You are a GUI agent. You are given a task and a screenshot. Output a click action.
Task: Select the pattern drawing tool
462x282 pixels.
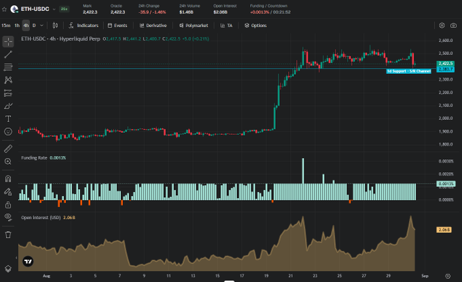pos(8,80)
